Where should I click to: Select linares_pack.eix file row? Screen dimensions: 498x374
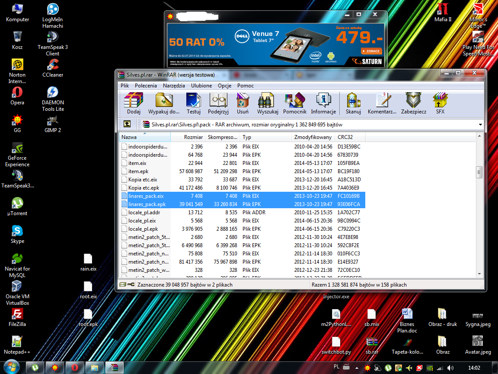pyautogui.click(x=242, y=196)
